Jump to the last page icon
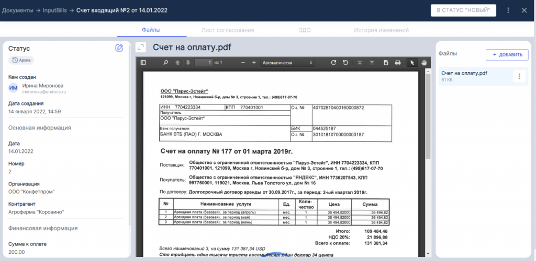The height and width of the screenshot is (261, 536). pyautogui.click(x=372, y=63)
